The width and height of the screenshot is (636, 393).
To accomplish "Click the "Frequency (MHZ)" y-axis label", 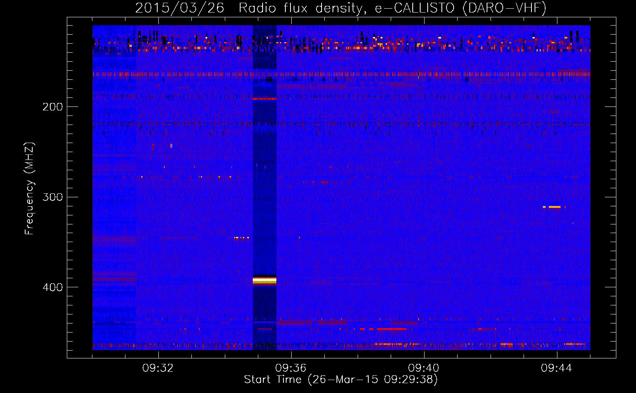I will coord(29,189).
